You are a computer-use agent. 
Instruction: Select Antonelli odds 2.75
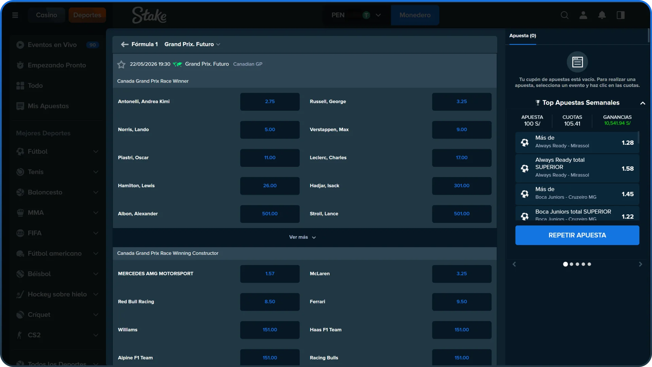coord(270,102)
